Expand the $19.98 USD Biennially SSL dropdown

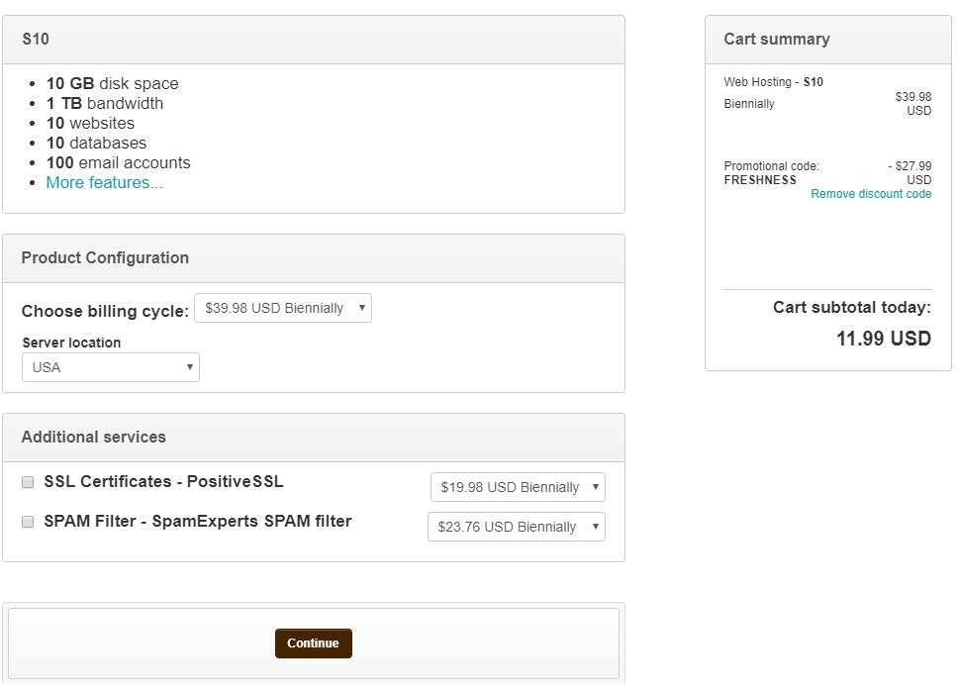tap(517, 487)
